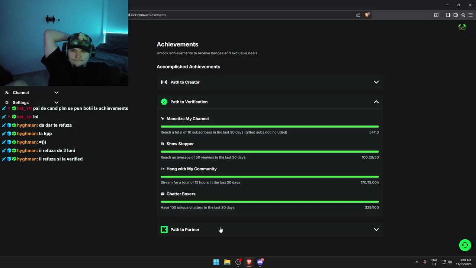
Task: Click the green verified badge icon
Action: [x=164, y=102]
